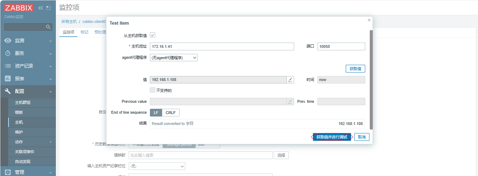Click the Zabbix logo
The image size is (478, 176).
[x=19, y=8]
